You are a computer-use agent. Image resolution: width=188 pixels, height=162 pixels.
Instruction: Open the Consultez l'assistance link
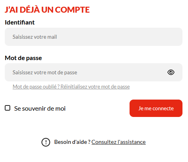118,142
